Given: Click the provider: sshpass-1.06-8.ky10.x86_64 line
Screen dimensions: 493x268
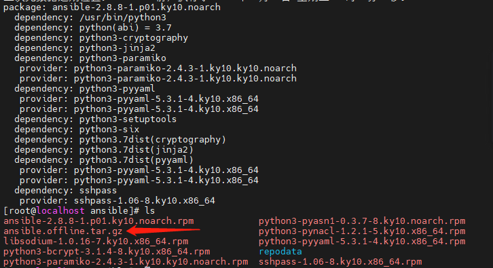Looking at the screenshot, I should tap(117, 200).
